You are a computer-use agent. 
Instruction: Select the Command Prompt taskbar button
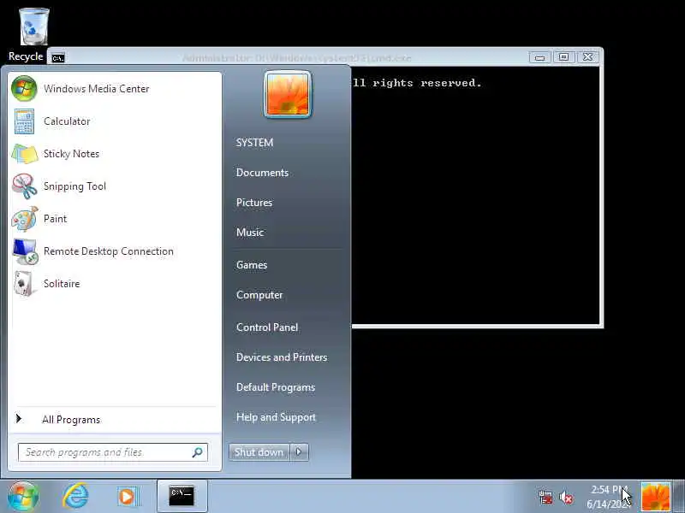[x=182, y=496]
